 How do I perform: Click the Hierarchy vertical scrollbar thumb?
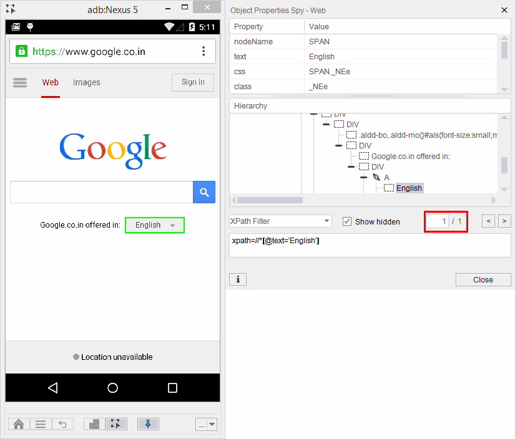504,165
